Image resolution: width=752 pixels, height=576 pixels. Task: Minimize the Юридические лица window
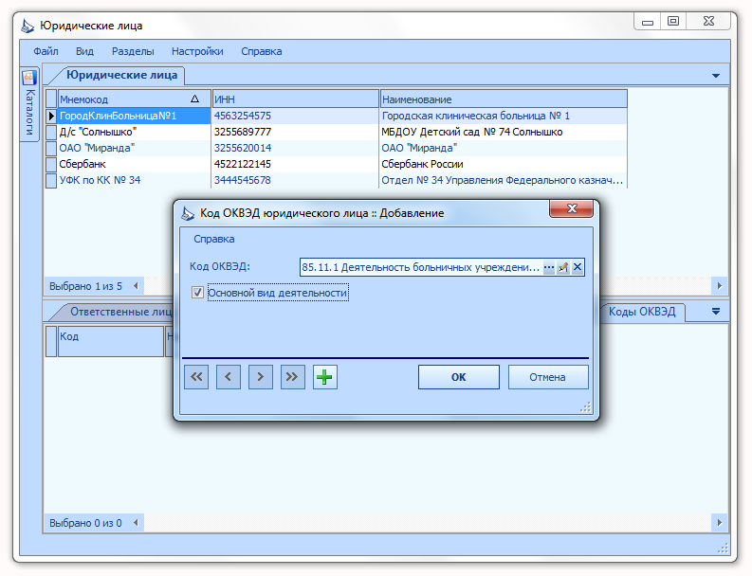[x=648, y=22]
